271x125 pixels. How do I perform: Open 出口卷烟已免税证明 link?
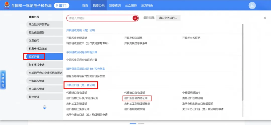(x=78, y=109)
